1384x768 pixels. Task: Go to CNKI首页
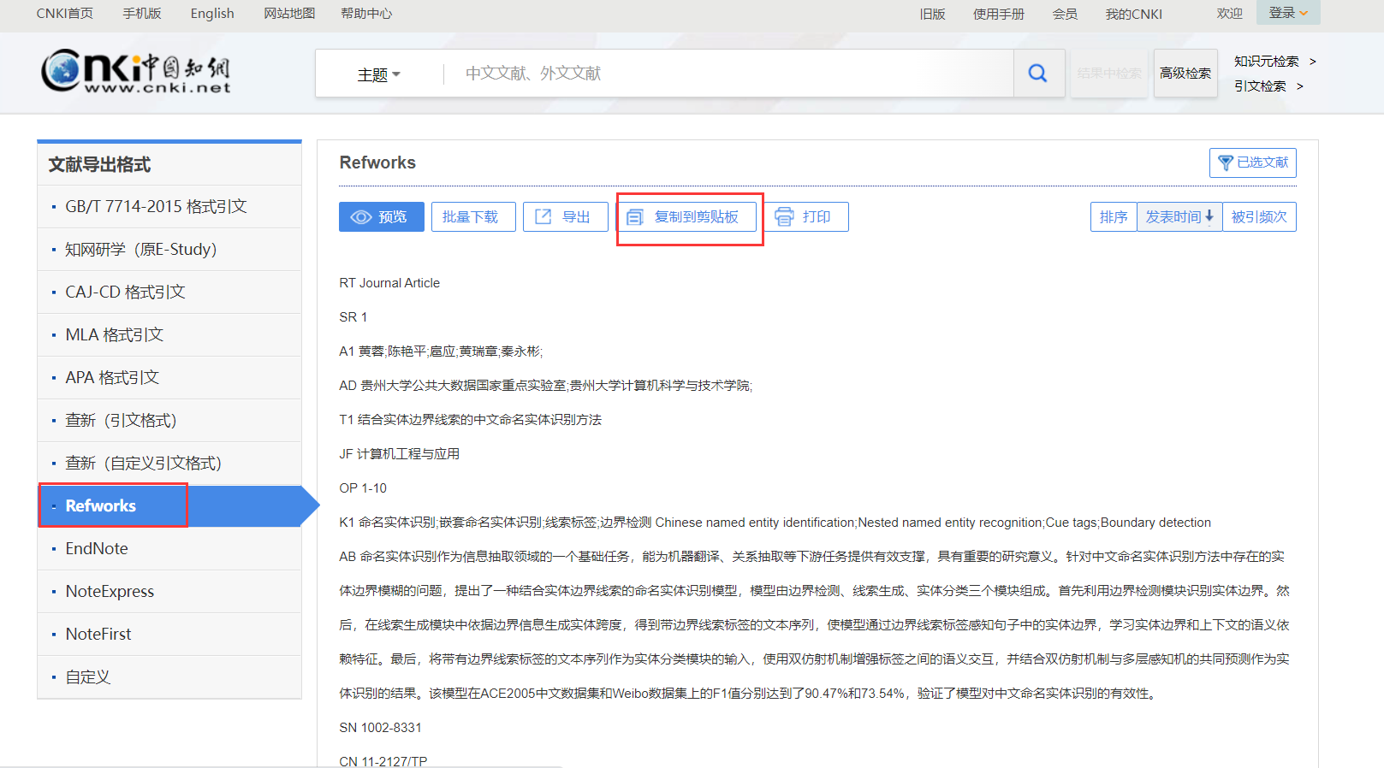point(65,14)
